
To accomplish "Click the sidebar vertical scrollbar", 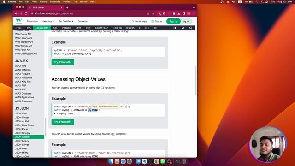I will pyautogui.click(x=45, y=127).
